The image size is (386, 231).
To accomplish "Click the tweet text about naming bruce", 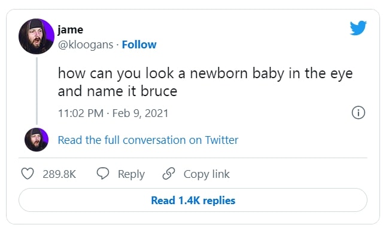I will pyautogui.click(x=205, y=82).
